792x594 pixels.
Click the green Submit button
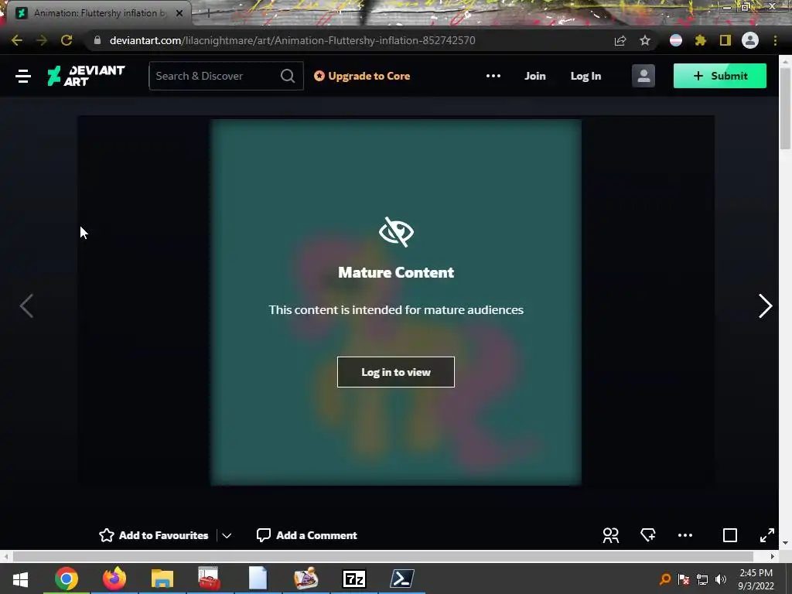tap(720, 76)
